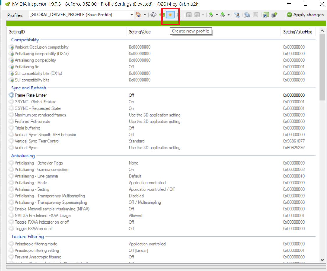Click the import profiles green down-arrow icon
Viewport: 327px width, 271px height.
coord(223,15)
